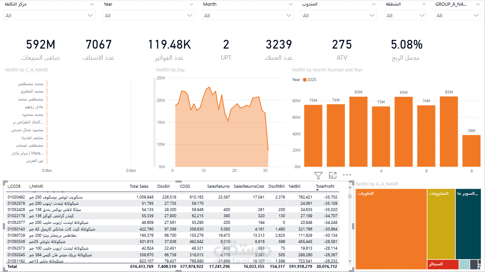Screen dimensions: 485x272
Task: Select the 74M bar for month 6
Action: (426, 136)
